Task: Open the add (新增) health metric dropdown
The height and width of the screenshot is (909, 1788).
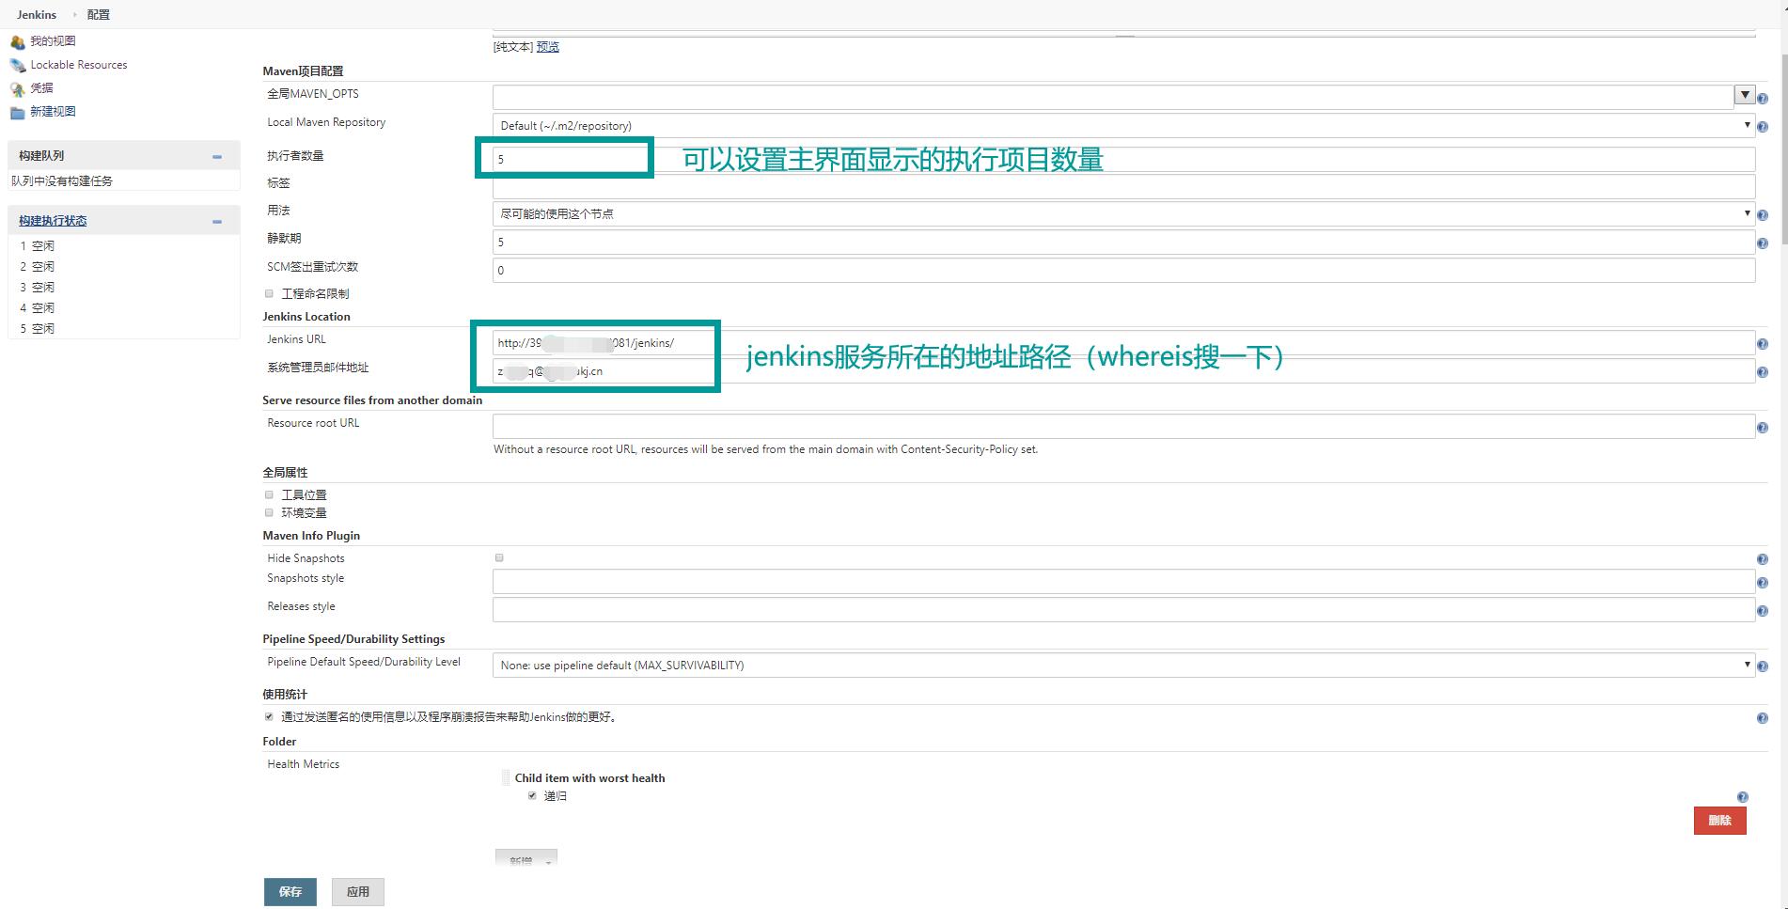Action: 526,858
